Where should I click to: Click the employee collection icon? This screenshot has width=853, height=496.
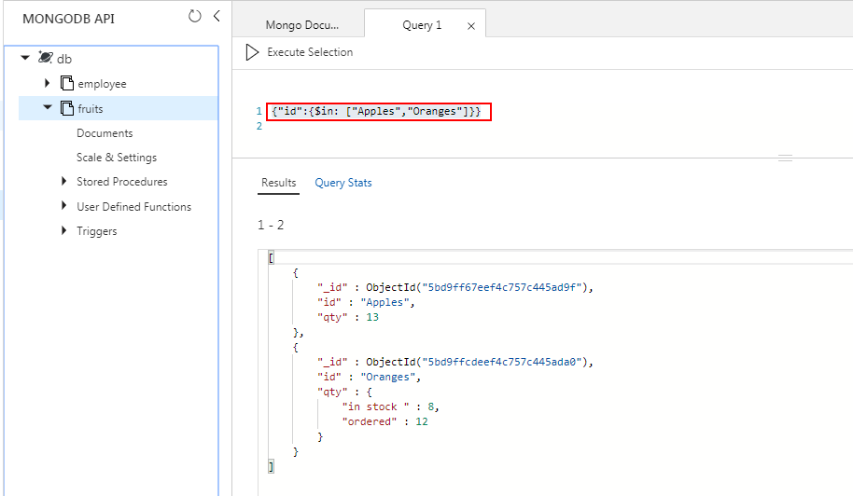pyautogui.click(x=67, y=83)
